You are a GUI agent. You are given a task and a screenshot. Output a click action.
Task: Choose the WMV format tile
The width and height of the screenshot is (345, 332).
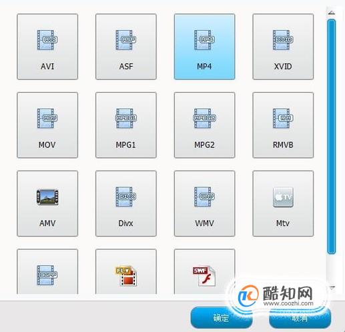tap(204, 203)
